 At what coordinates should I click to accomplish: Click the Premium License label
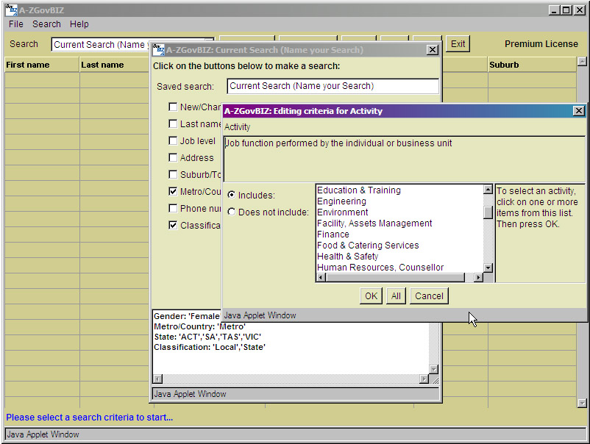(x=541, y=44)
